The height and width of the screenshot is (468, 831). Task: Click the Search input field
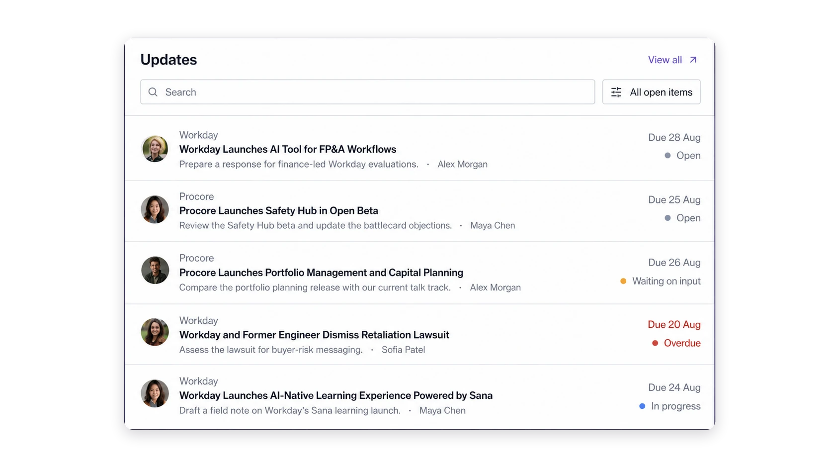point(367,92)
